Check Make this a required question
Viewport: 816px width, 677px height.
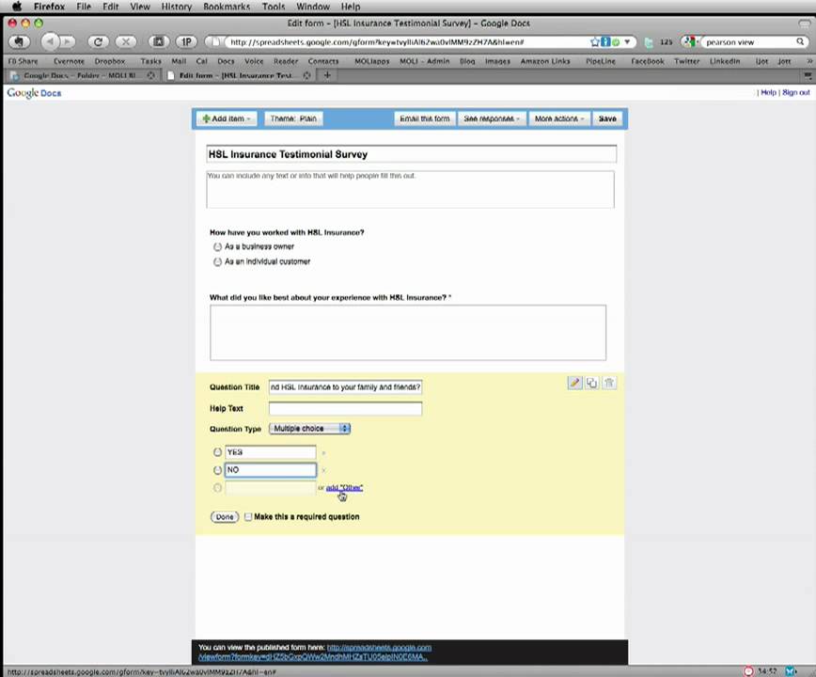(x=248, y=517)
